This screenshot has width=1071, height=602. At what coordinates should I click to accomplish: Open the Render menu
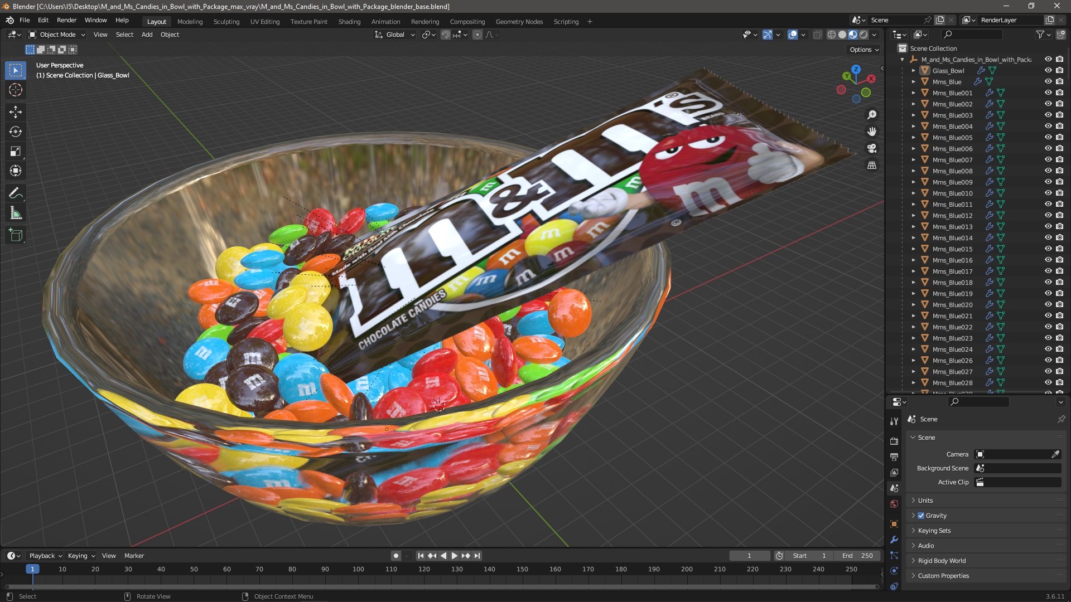[x=66, y=20]
